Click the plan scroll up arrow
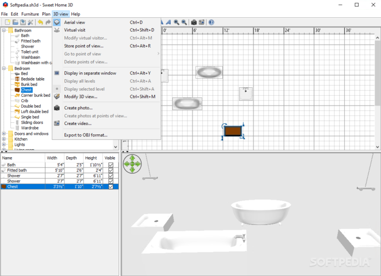Viewport: 381px width, 276px height. (378, 38)
